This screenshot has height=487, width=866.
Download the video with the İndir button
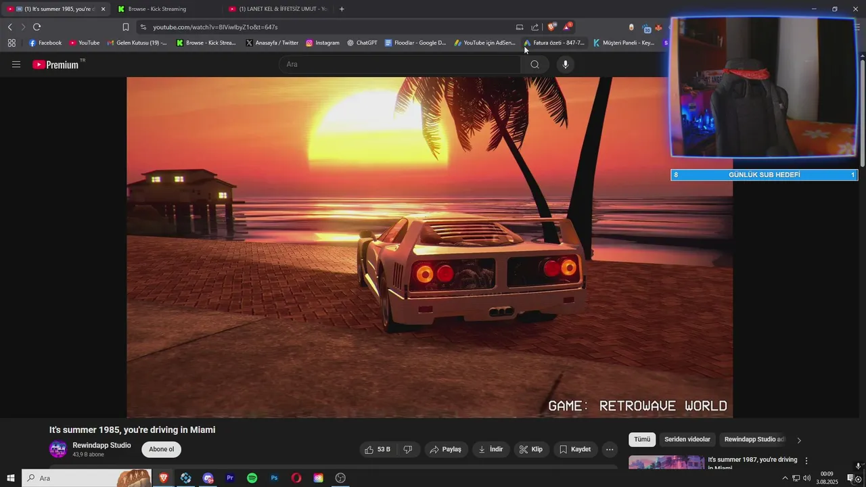[491, 449]
